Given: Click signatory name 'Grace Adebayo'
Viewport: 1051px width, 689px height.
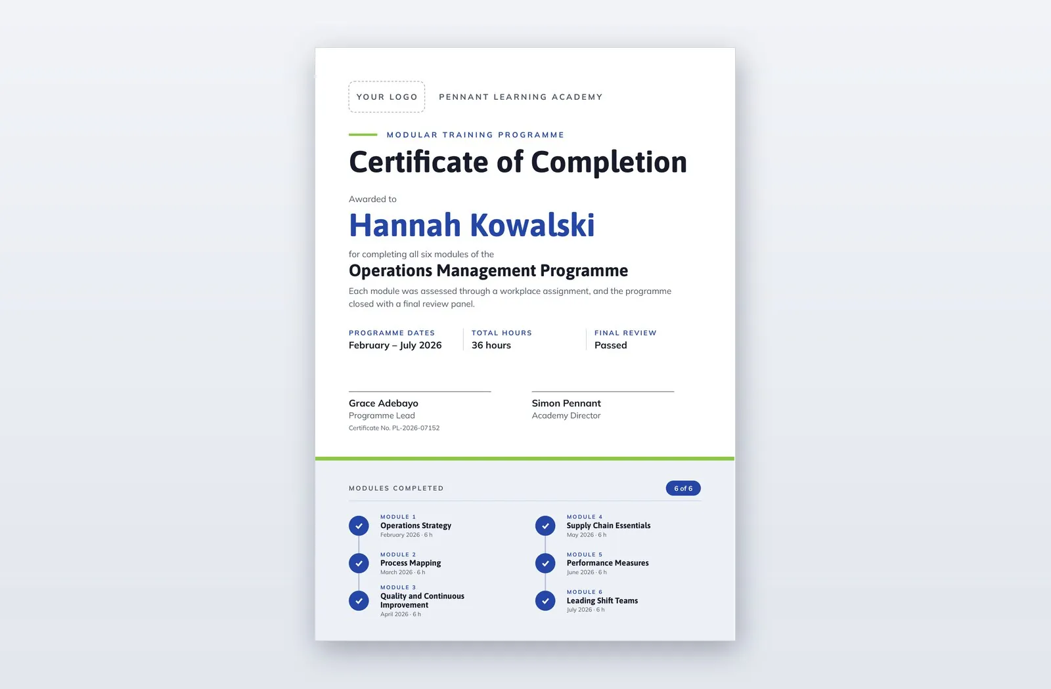Looking at the screenshot, I should pos(384,404).
